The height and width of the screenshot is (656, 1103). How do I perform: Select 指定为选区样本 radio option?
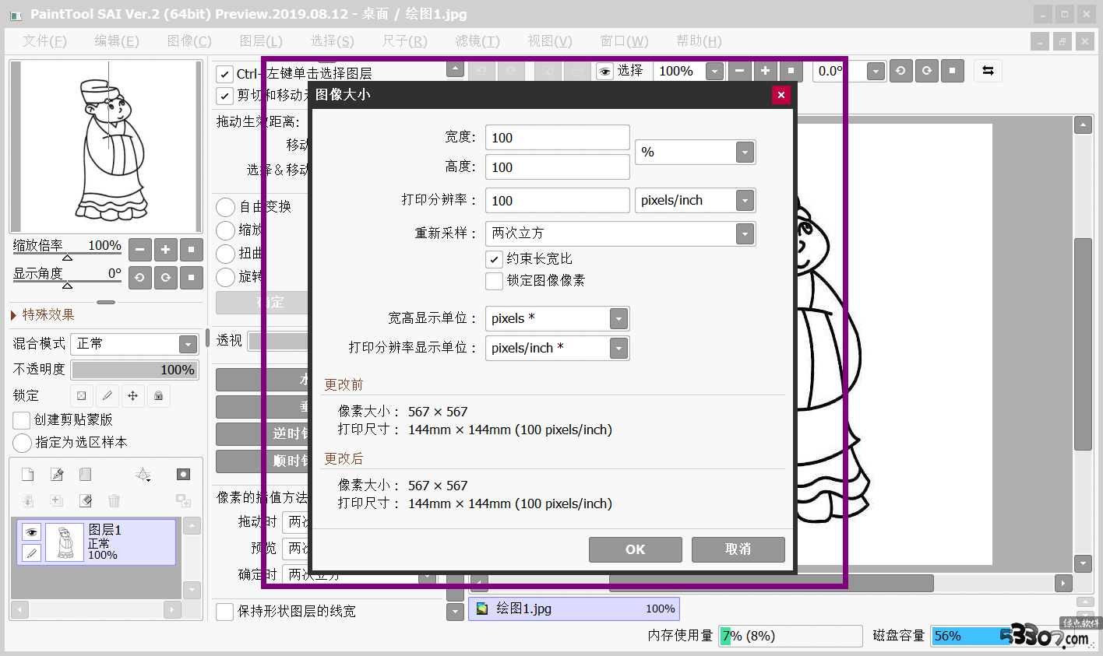click(23, 443)
